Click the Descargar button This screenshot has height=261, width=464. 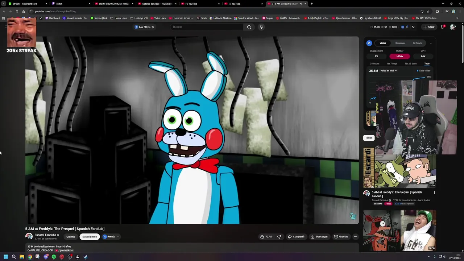319,237
